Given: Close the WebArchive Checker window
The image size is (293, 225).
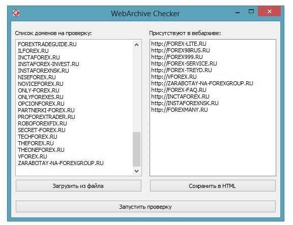Looking at the screenshot, I should point(269,11).
